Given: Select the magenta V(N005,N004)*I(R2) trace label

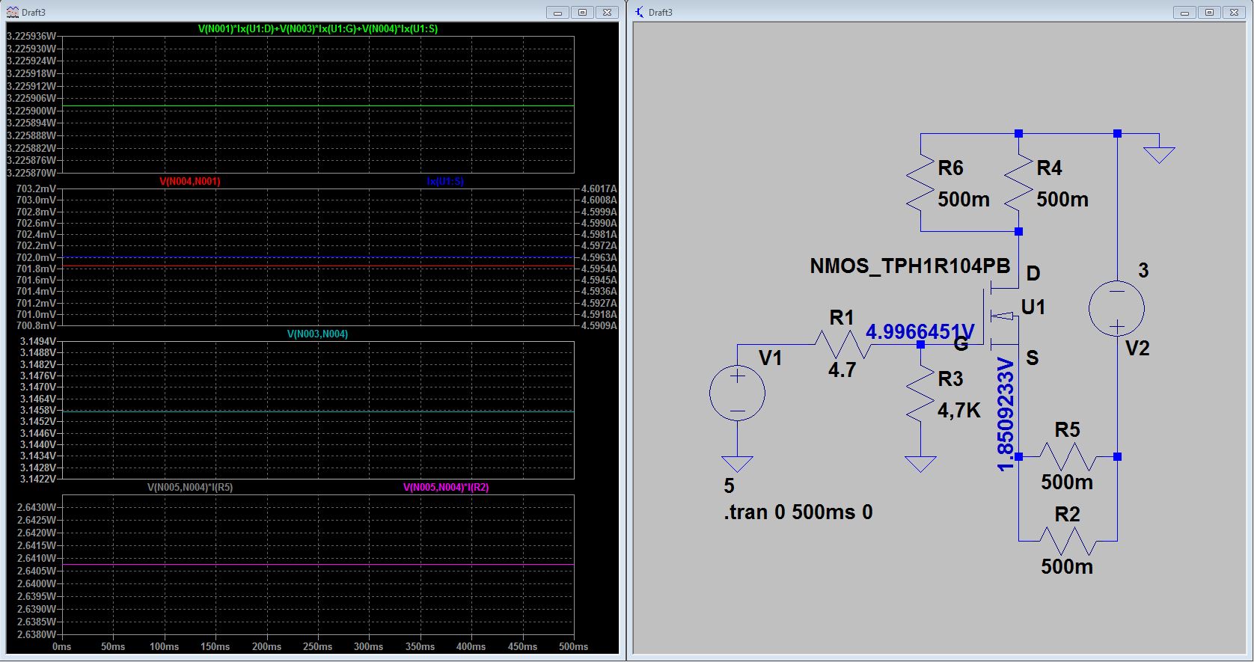Looking at the screenshot, I should (x=446, y=487).
